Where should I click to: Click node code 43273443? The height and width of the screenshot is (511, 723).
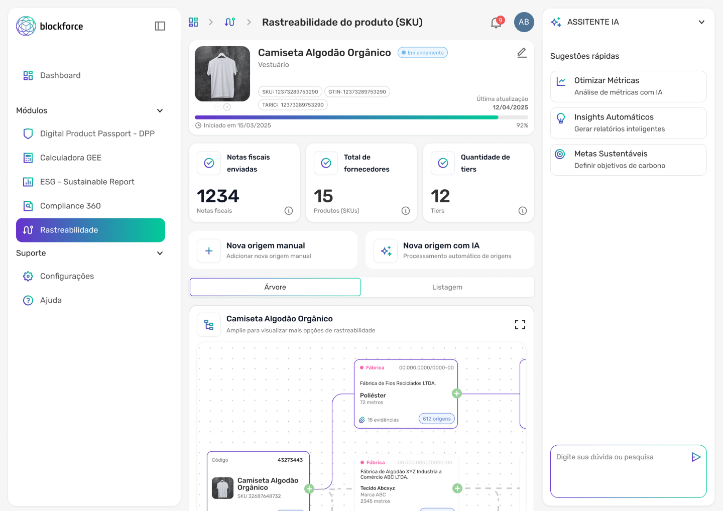(x=290, y=460)
